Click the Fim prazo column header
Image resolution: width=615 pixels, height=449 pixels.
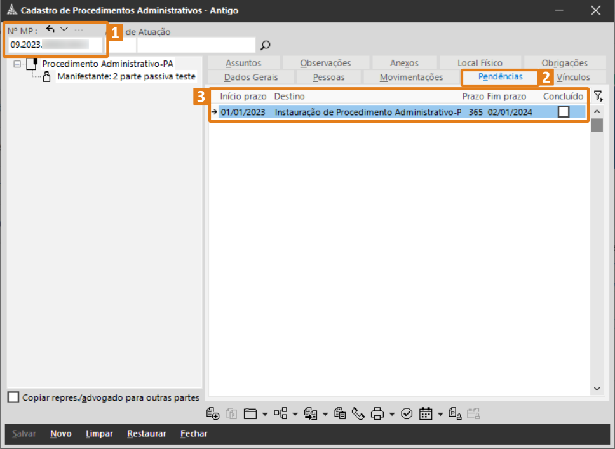tap(507, 97)
